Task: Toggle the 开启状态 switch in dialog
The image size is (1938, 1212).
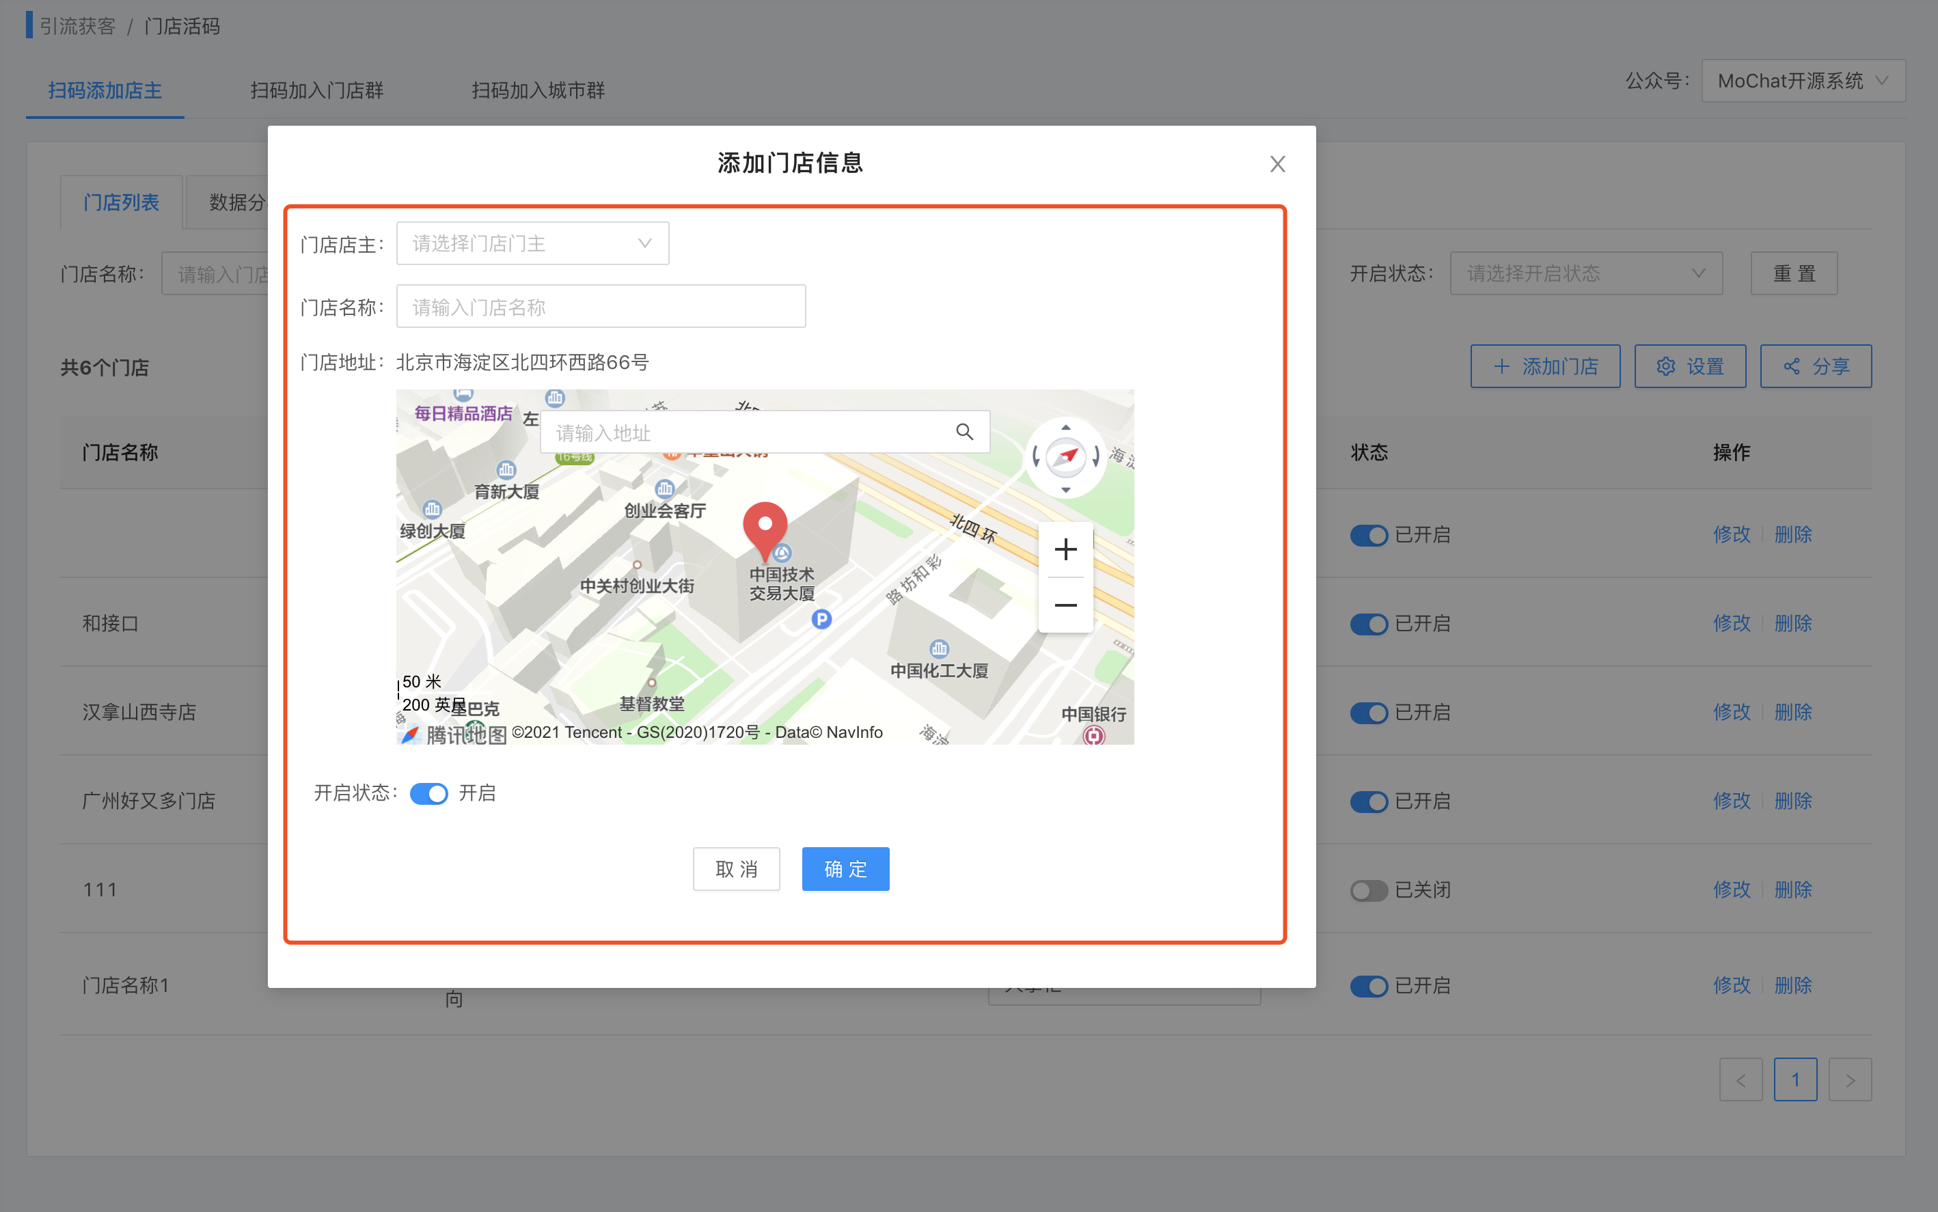Action: tap(429, 794)
